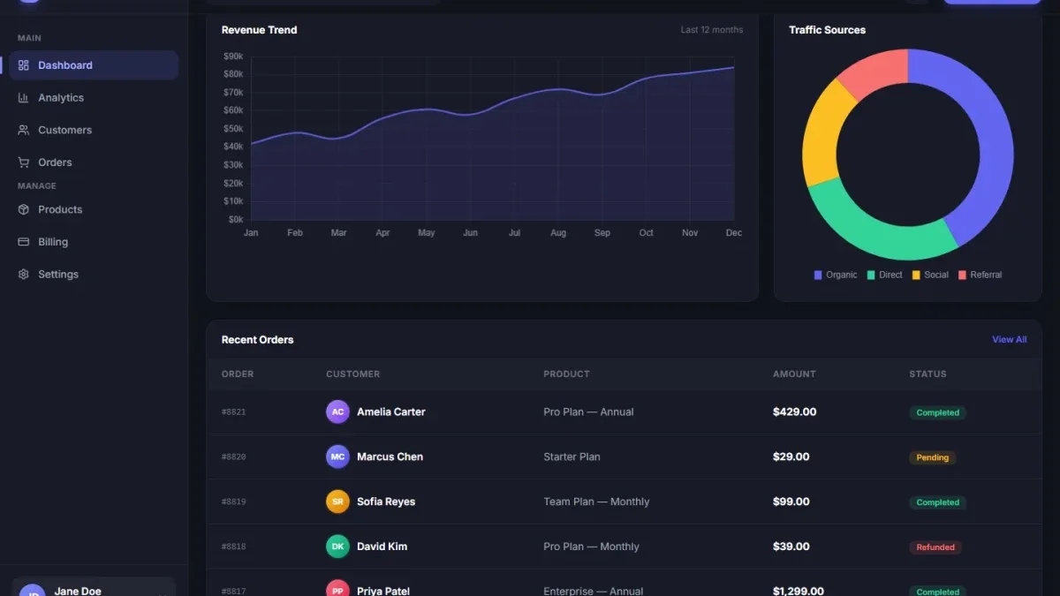The image size is (1060, 596).
Task: Click customer name Sofia Reyes
Action: click(386, 502)
